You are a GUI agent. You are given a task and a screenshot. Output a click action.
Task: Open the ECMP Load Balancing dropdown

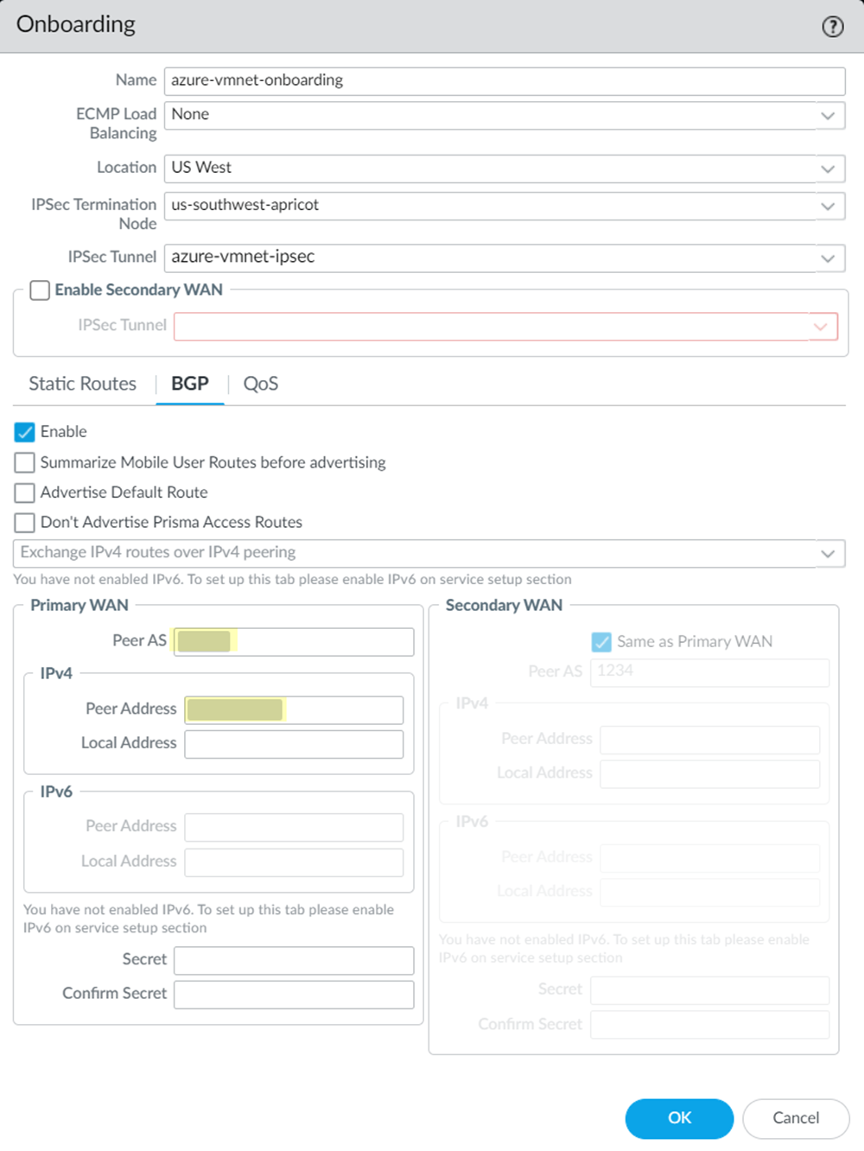point(827,116)
